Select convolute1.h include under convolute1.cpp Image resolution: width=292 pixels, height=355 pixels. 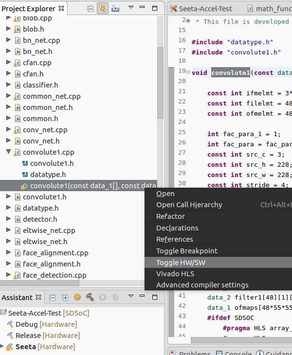pos(52,163)
